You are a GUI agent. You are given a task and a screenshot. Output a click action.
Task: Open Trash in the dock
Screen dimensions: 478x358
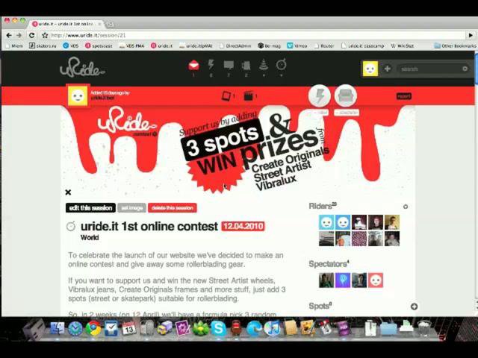point(423,328)
